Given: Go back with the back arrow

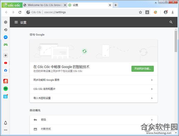Looking at the screenshot, I should 6,12.
